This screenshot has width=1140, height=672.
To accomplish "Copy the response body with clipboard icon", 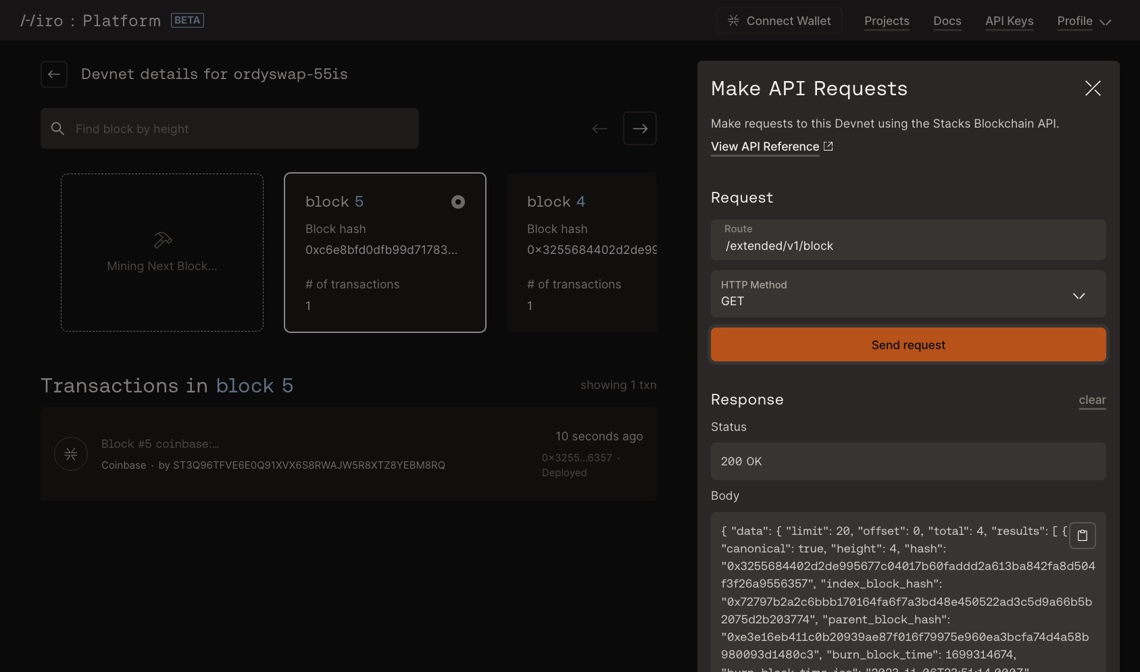I will [1083, 536].
